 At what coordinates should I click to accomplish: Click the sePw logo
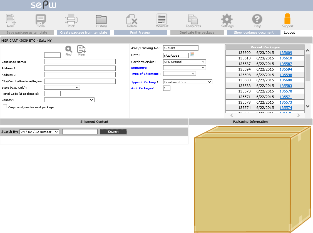[x=44, y=5]
